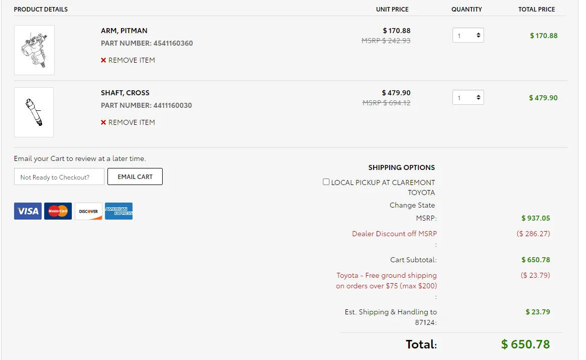Click the red X beside Shaft Cross remove
The height and width of the screenshot is (360, 586).
tap(103, 122)
